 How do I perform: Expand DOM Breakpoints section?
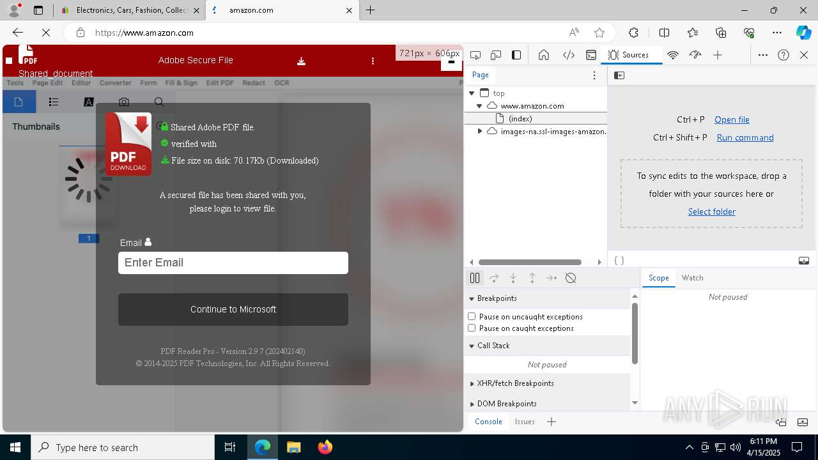472,404
